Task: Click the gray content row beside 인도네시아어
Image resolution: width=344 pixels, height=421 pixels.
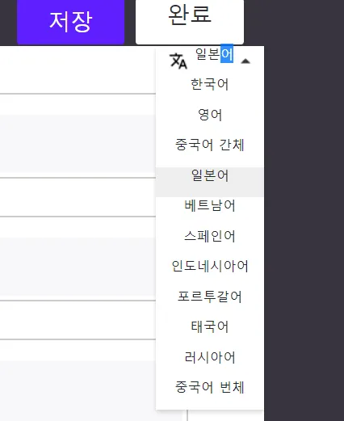Action: (x=78, y=267)
